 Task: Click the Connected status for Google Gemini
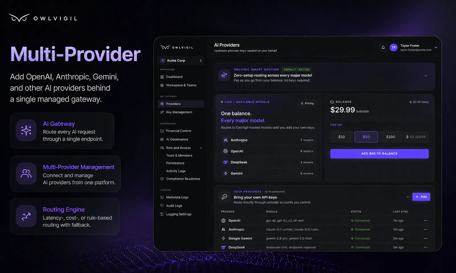coord(361,239)
